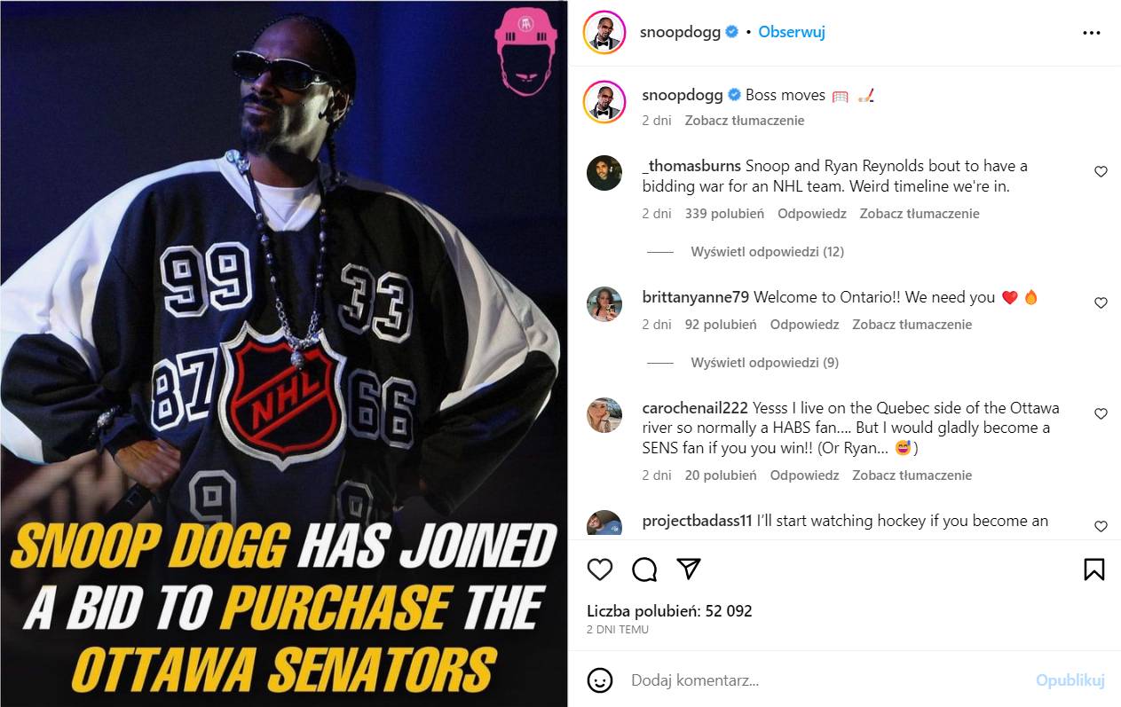Like carochenail222's comment heart
The width and height of the screenshot is (1121, 707).
coord(1101,413)
